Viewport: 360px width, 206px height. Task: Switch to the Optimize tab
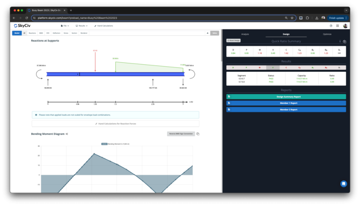click(326, 34)
